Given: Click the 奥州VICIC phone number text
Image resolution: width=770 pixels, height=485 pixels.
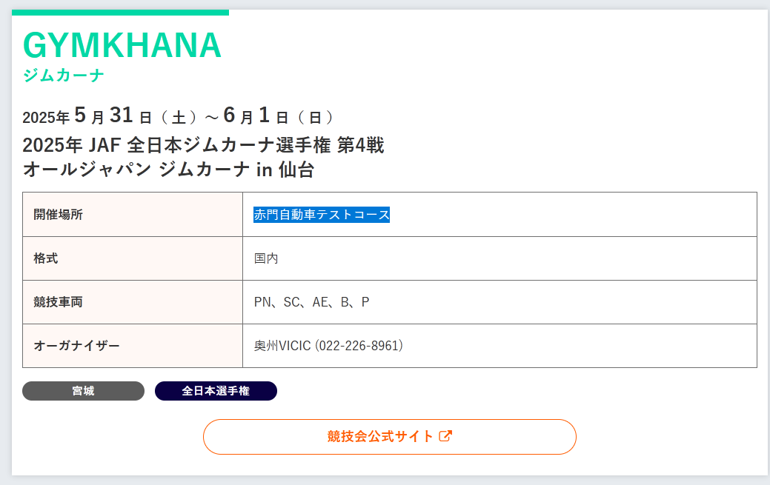Looking at the screenshot, I should (x=328, y=346).
